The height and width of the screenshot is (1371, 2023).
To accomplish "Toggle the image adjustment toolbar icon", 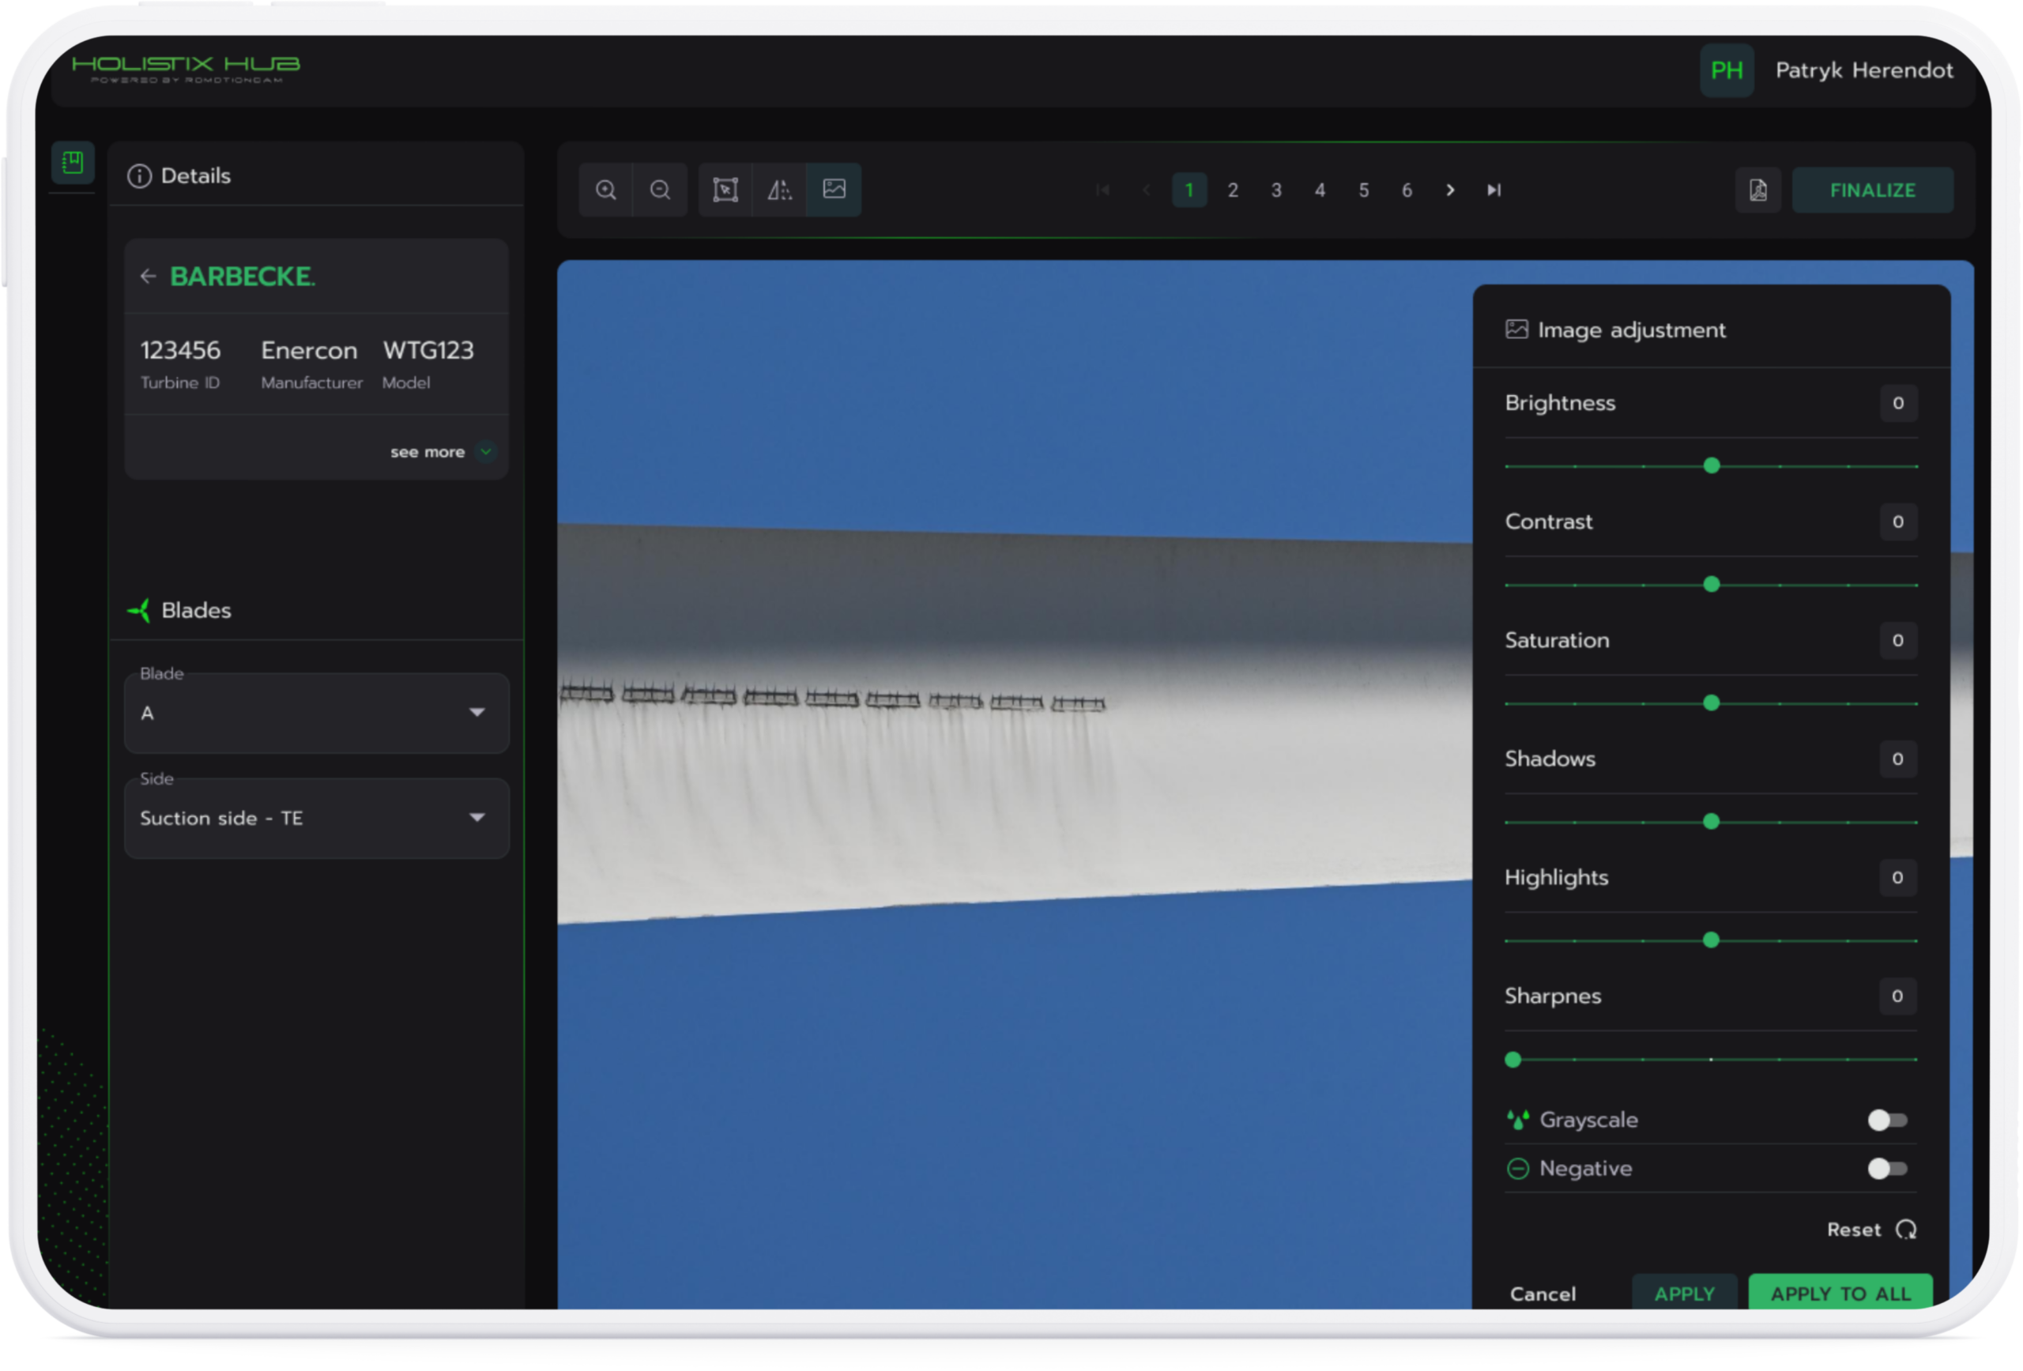I will [x=834, y=189].
